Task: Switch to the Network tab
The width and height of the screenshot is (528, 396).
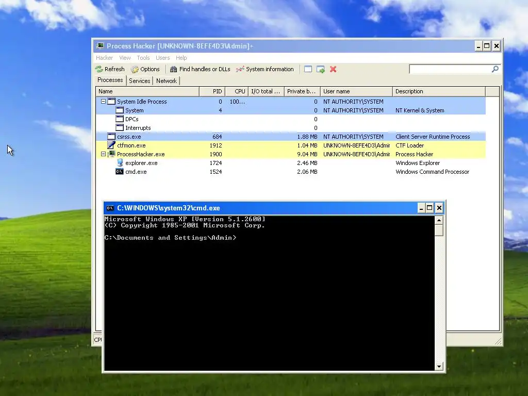Action: pos(167,81)
